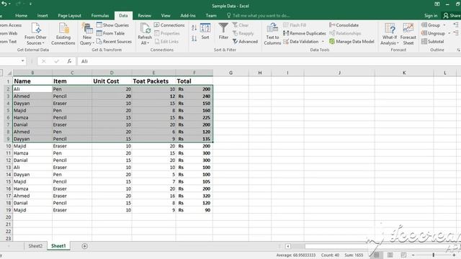Click Remove Duplicates
Screen dimensions: 461x259
pos(305,33)
